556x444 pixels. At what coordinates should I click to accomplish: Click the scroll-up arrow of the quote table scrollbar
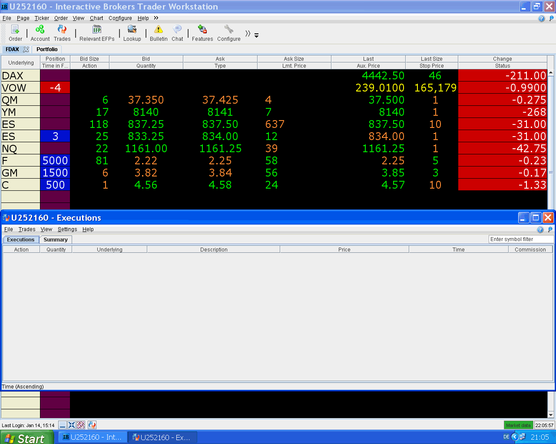(551, 73)
